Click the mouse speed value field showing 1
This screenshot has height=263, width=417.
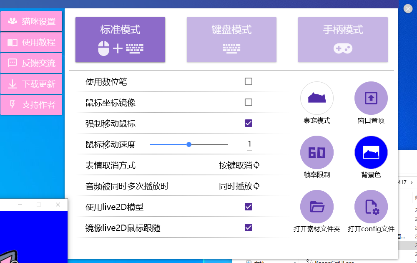click(249, 144)
